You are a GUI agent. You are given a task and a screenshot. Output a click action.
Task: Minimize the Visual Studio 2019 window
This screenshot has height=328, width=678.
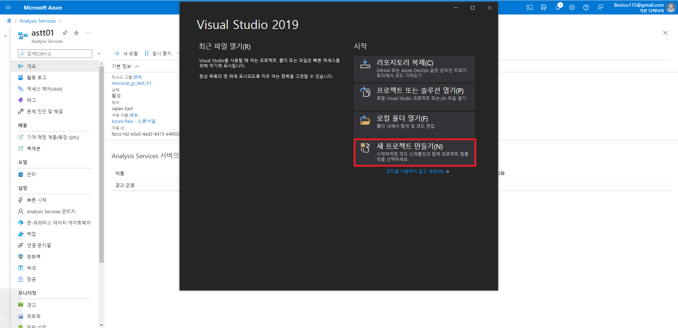click(x=456, y=8)
